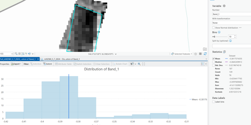The width and height of the screenshot is (251, 125).
Task: Select the chart zoom magnifier tool
Action: (x=139, y=64)
